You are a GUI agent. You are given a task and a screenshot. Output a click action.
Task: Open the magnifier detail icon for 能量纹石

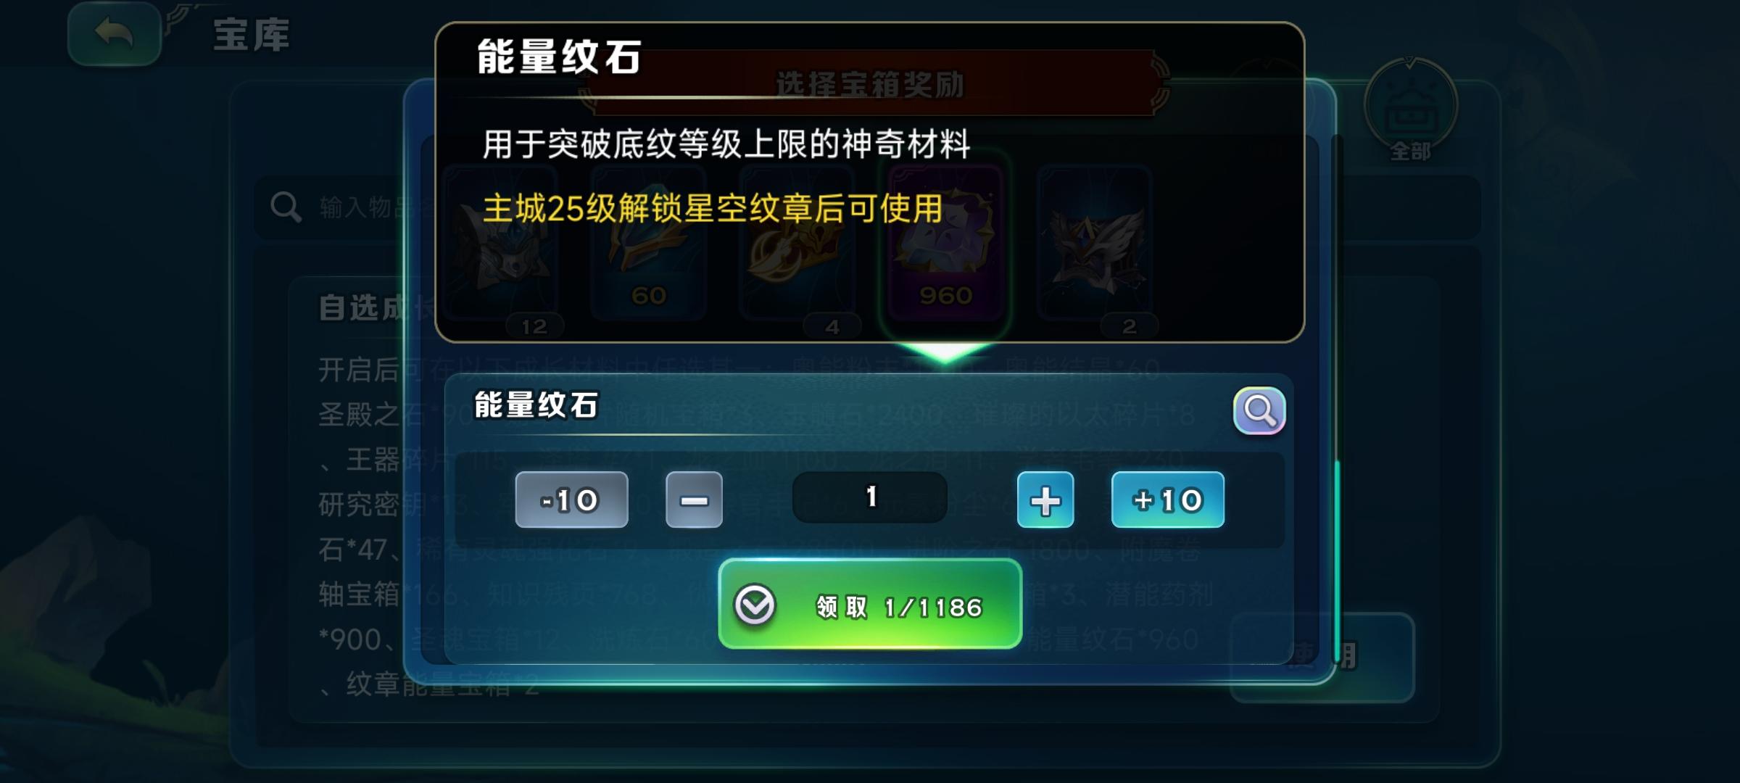pos(1259,411)
